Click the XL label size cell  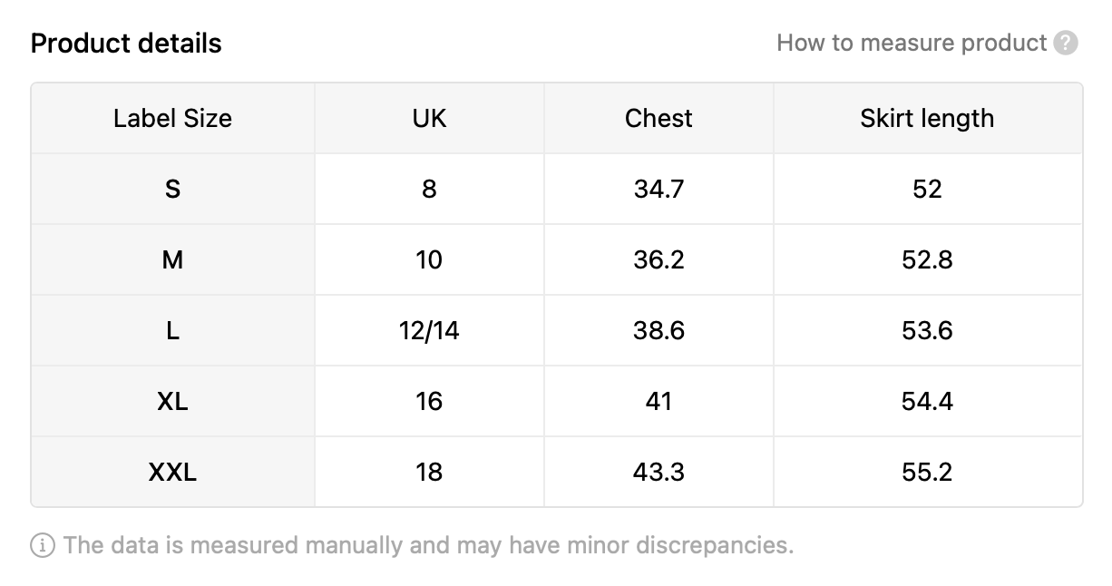(x=172, y=401)
